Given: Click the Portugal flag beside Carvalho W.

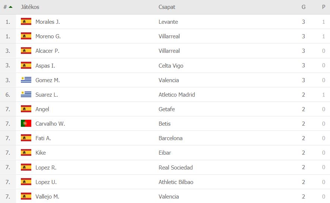Looking at the screenshot, I should 26,123.
